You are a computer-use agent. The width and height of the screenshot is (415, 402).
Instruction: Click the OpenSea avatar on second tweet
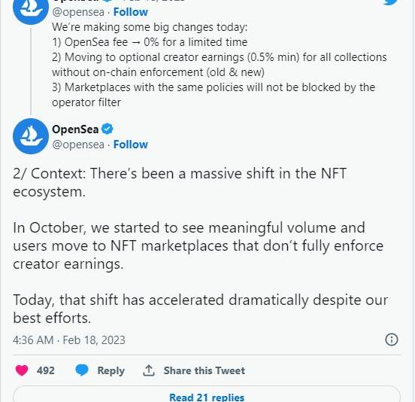31,136
